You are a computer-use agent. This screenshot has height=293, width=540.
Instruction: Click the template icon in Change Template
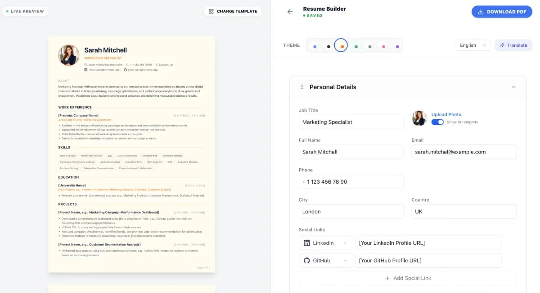tap(211, 11)
